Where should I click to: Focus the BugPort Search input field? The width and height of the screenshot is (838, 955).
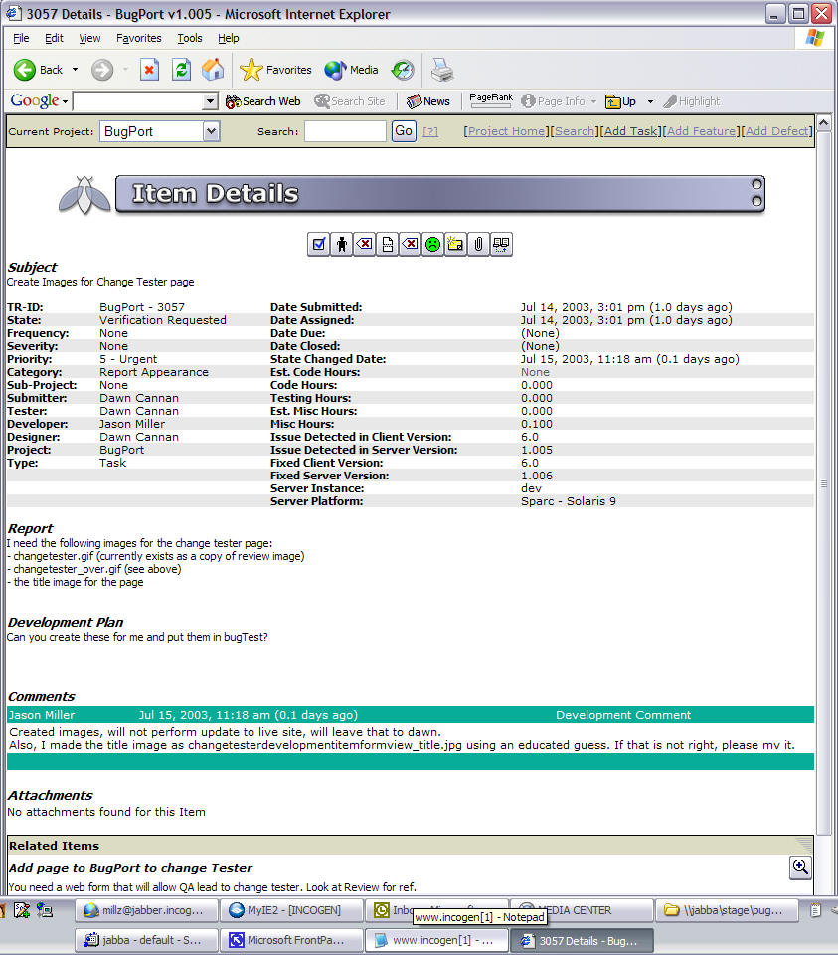[x=345, y=131]
